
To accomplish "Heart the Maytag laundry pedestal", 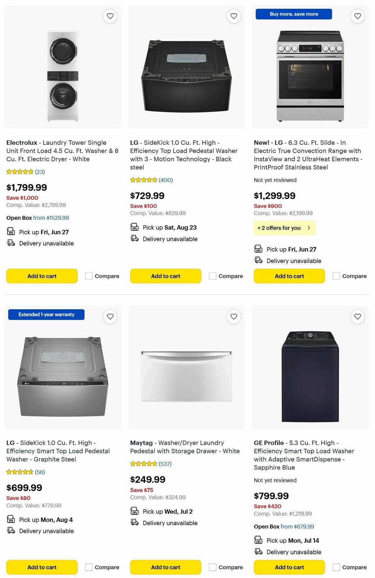I will click(x=234, y=316).
